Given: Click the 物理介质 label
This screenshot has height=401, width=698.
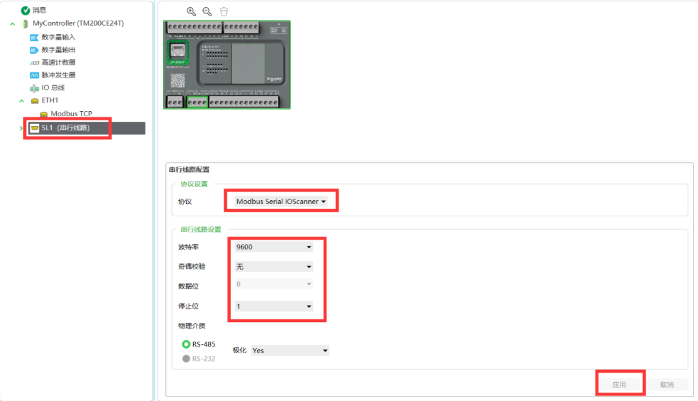Looking at the screenshot, I should point(192,326).
